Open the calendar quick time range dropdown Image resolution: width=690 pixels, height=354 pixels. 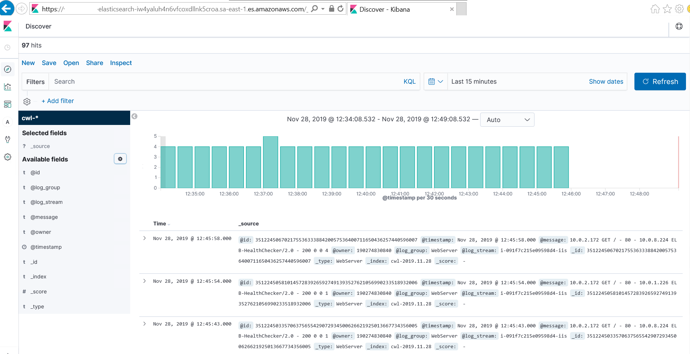coord(436,82)
